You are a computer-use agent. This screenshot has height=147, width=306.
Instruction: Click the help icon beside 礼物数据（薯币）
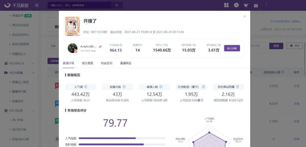[203, 87]
